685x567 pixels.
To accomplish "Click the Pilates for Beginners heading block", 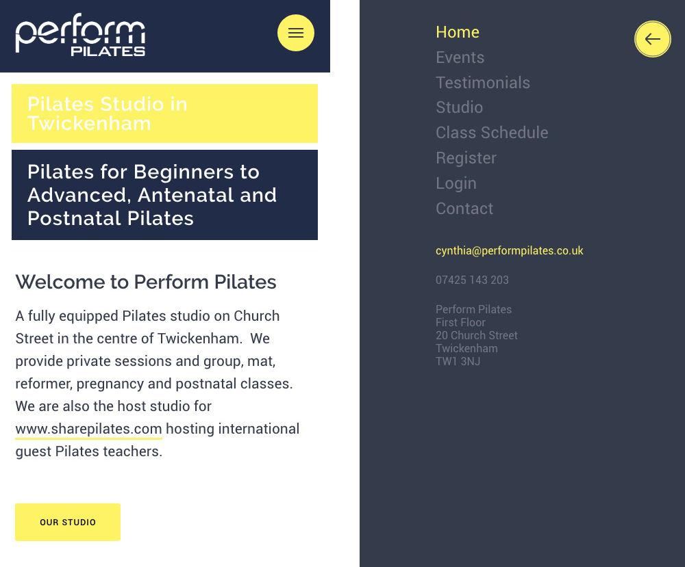I will click(164, 195).
